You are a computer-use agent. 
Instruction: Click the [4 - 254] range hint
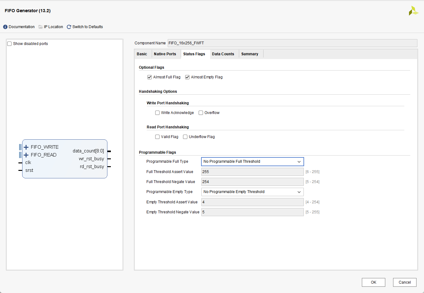point(313,202)
